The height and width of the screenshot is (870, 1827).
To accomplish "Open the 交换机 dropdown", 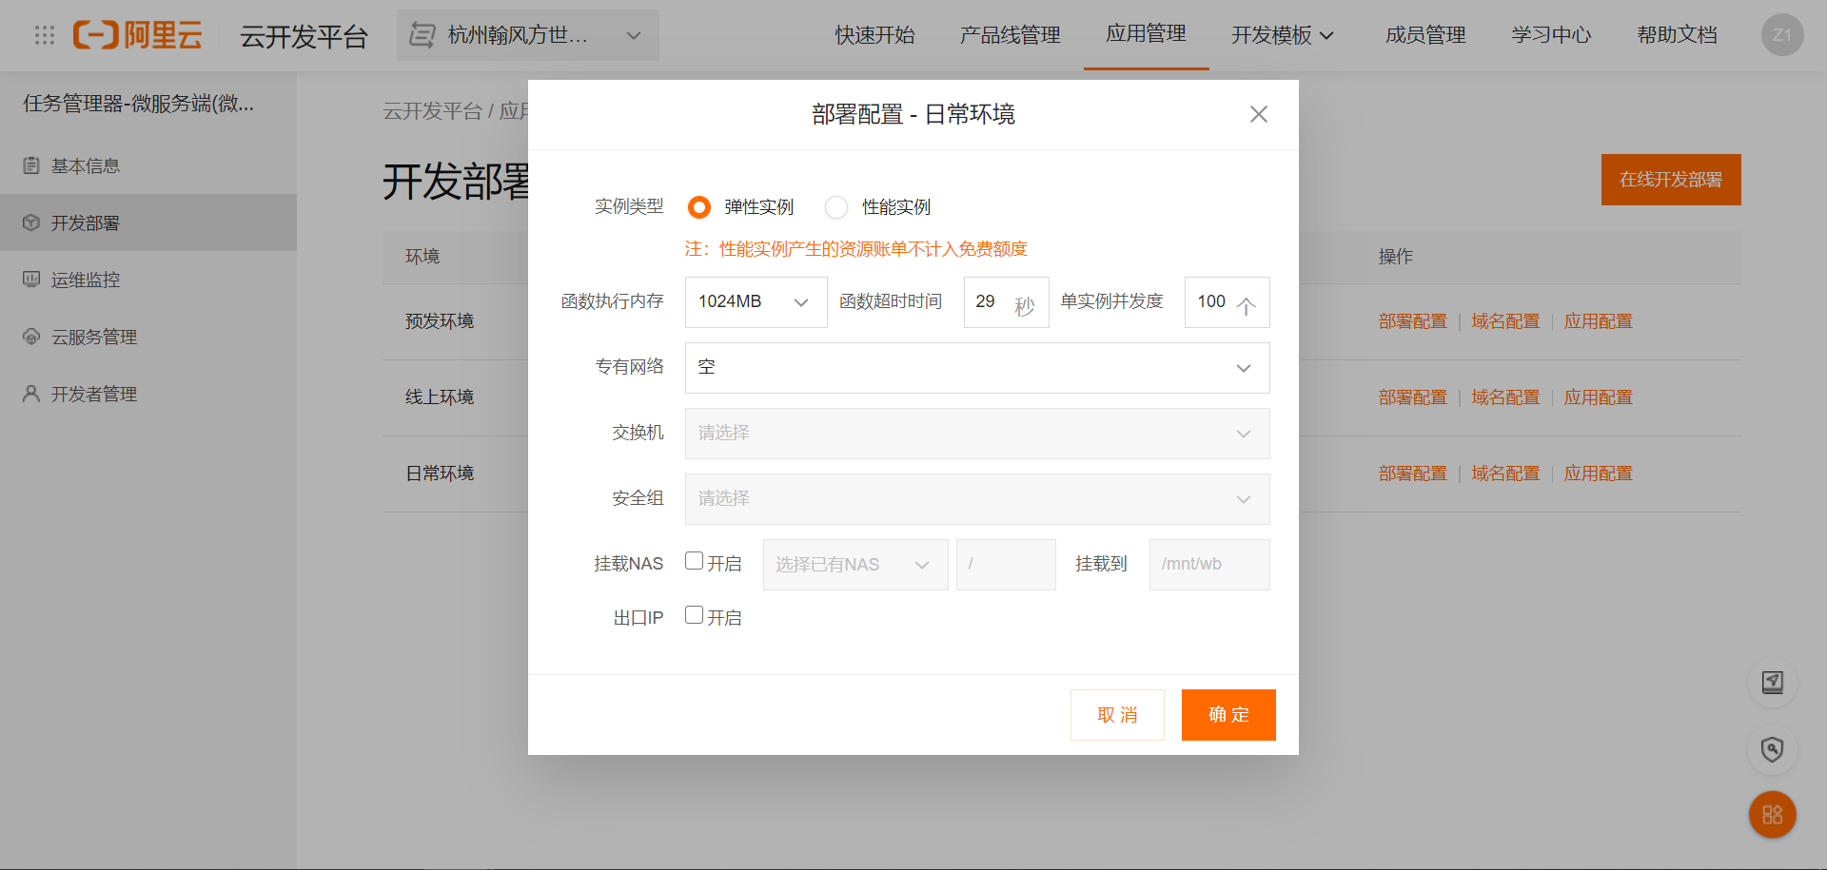I will [x=977, y=434].
